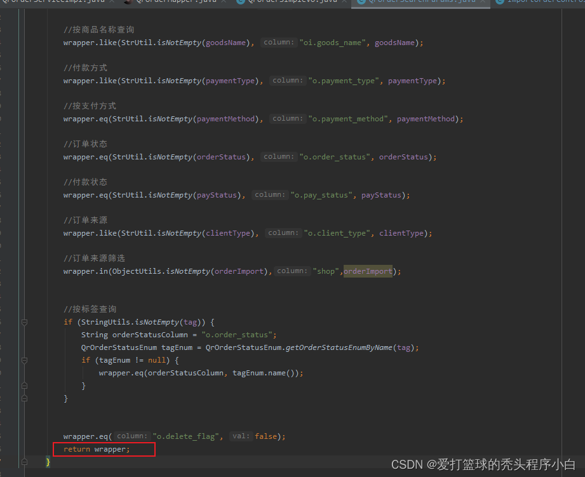
Task: Click fold marker at method closing brace
Action: (24, 462)
